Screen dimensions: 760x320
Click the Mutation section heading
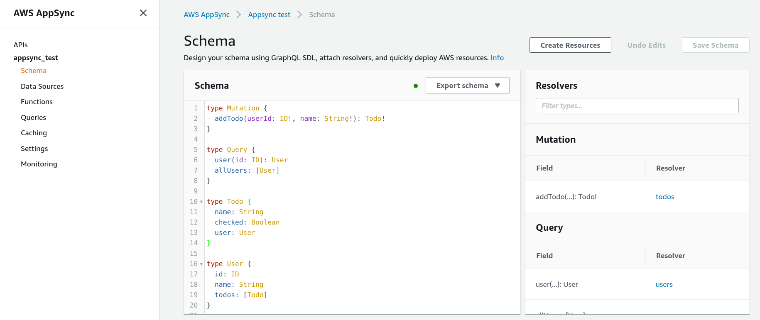pos(556,139)
